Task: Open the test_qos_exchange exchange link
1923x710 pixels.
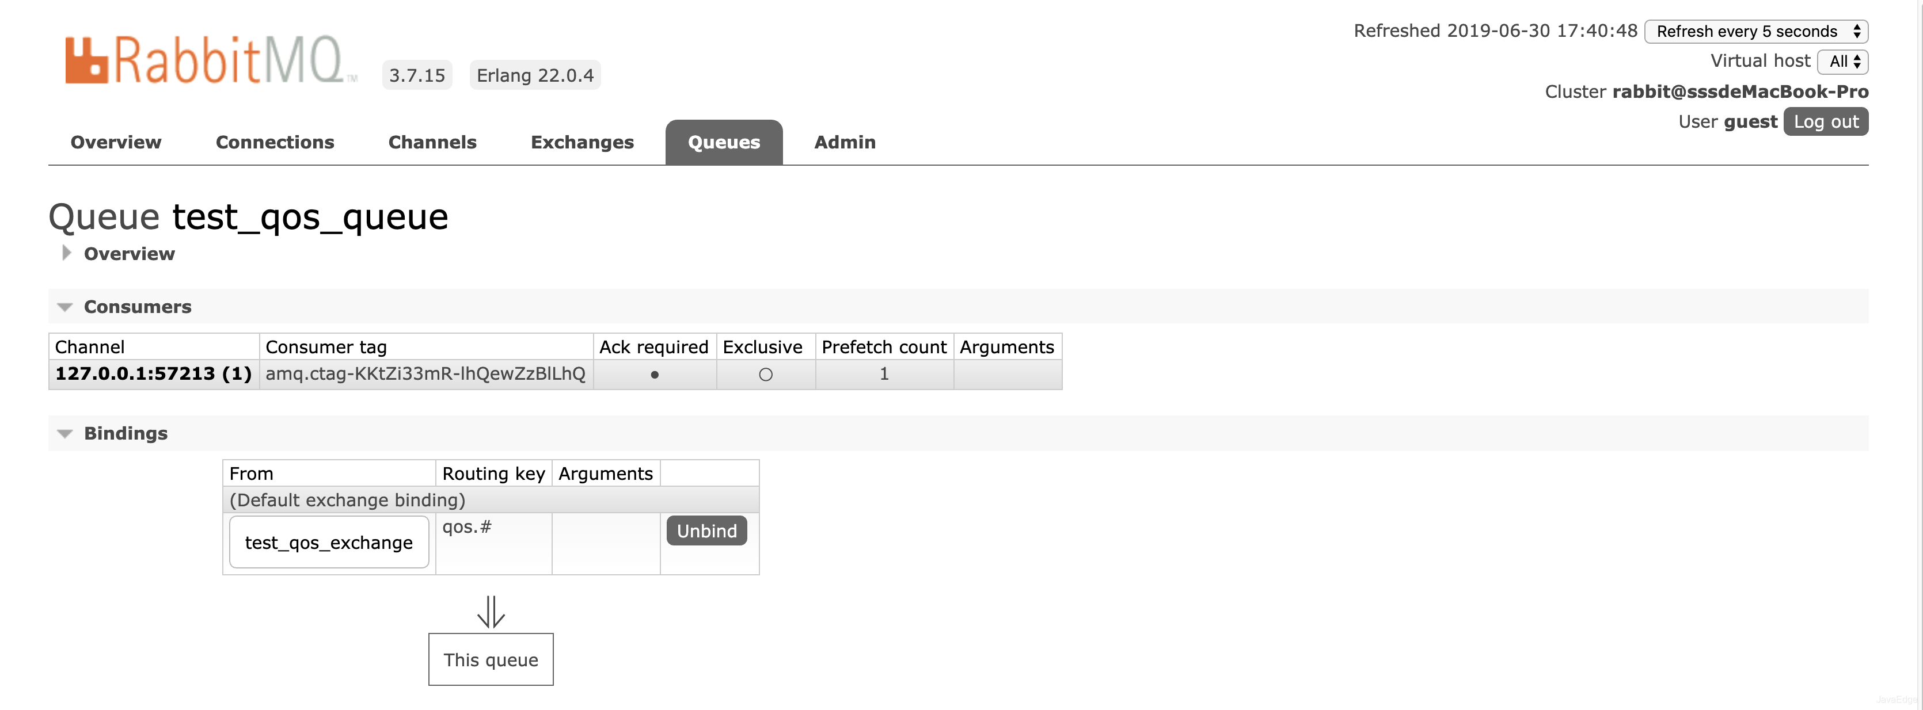Action: coord(328,542)
